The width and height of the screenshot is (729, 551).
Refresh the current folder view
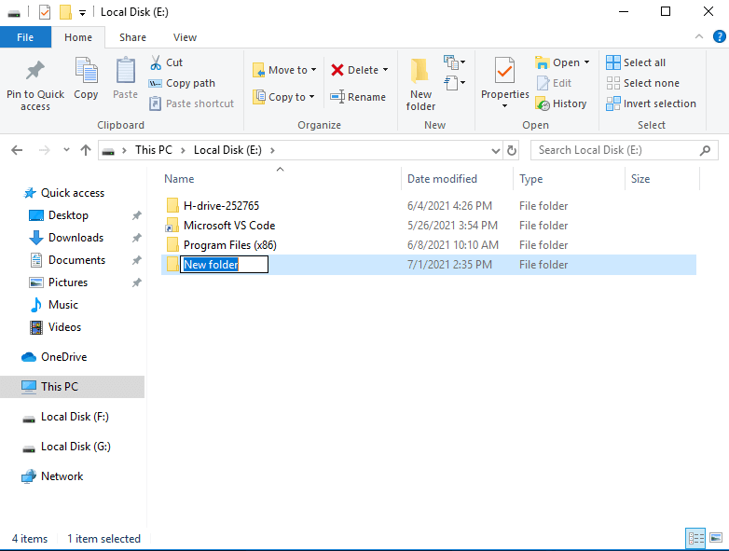[x=512, y=150]
